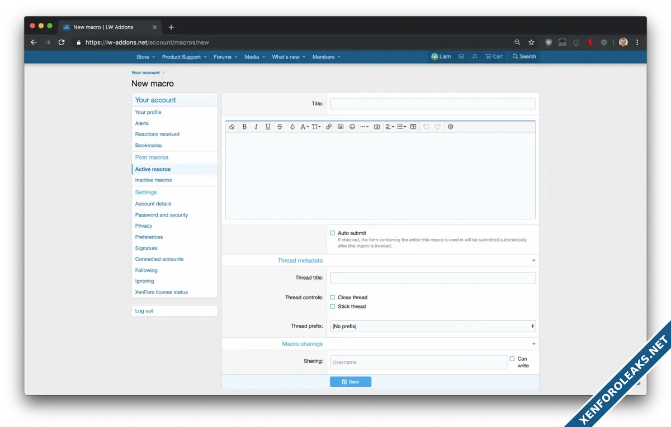Image resolution: width=671 pixels, height=427 pixels.
Task: Open the smilies emoji picker
Action: point(352,127)
